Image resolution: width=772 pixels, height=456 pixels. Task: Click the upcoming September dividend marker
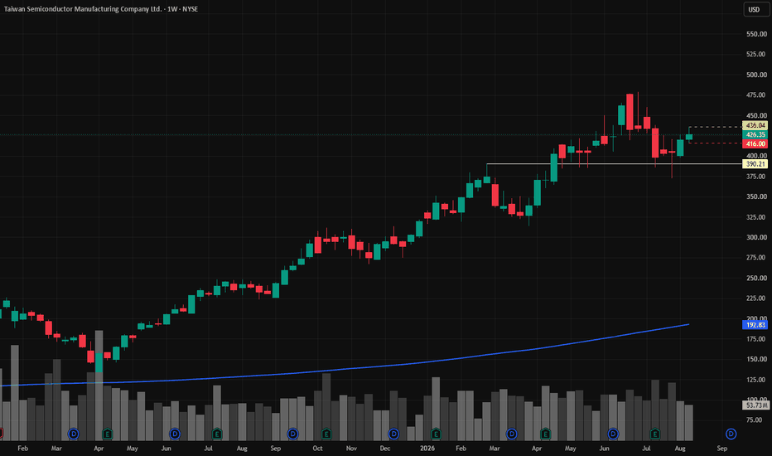coord(731,434)
